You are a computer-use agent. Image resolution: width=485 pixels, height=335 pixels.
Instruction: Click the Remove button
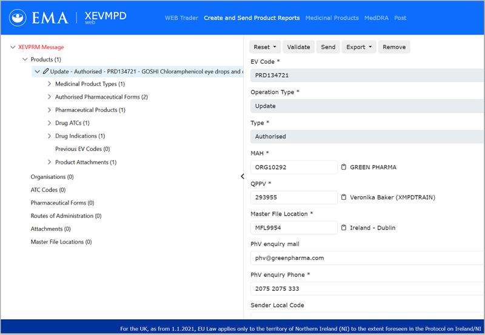(394, 47)
